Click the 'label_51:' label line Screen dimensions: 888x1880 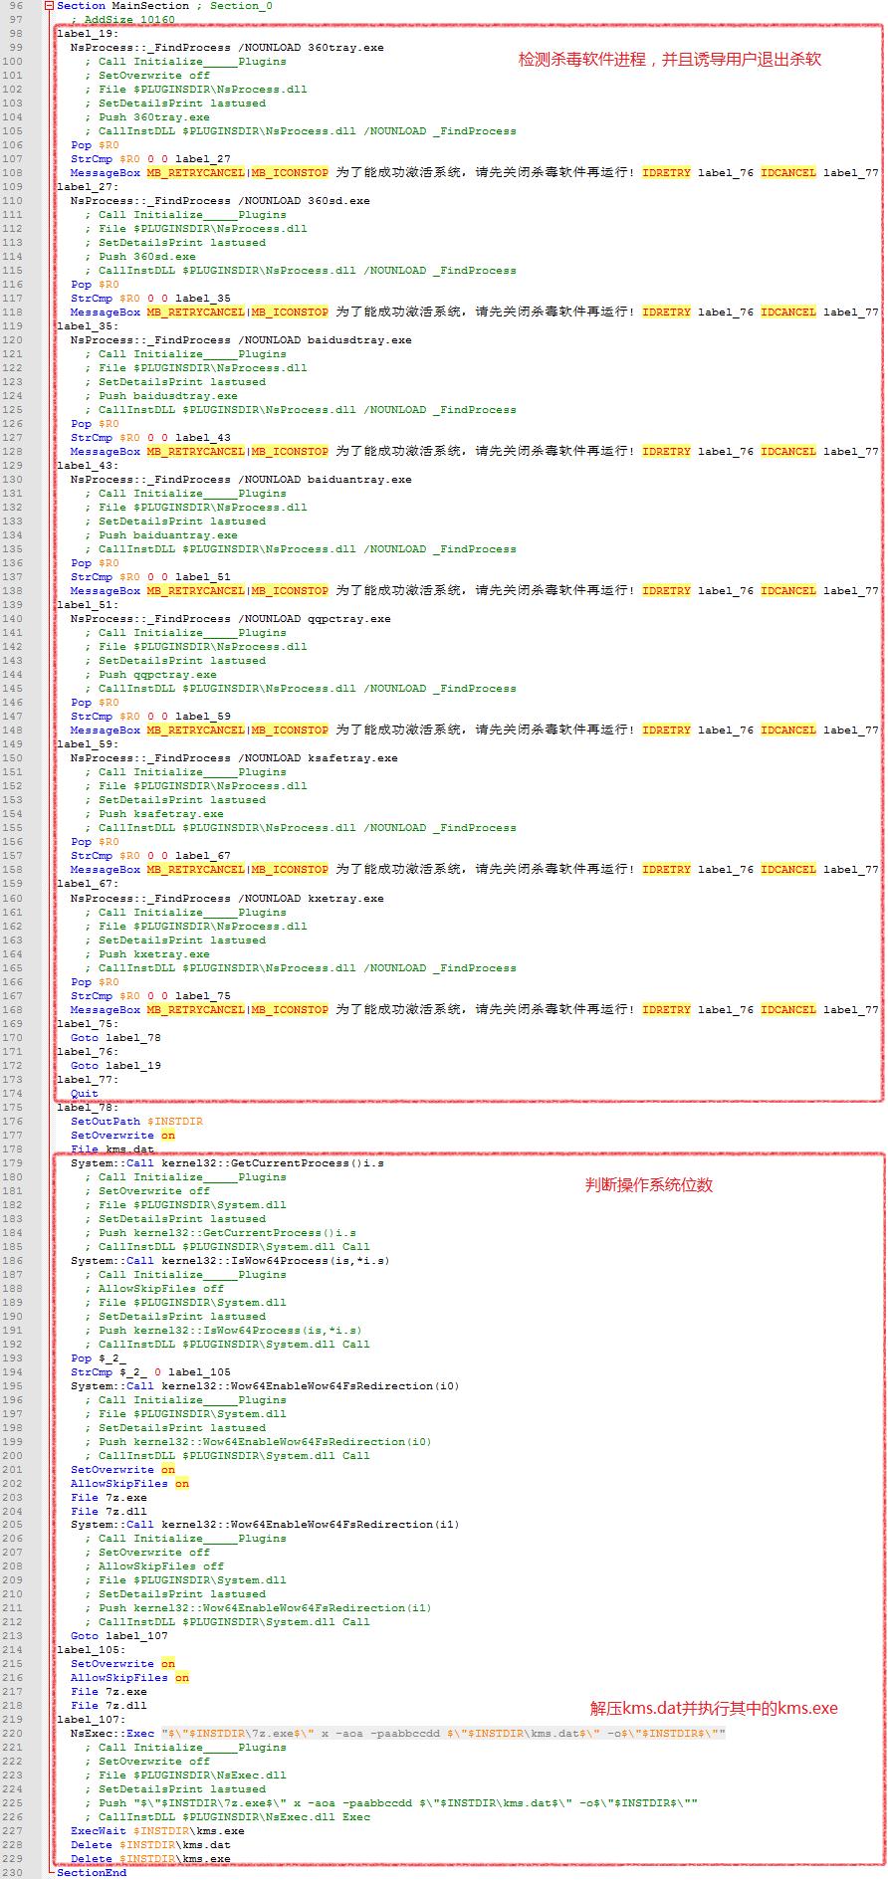click(x=88, y=605)
